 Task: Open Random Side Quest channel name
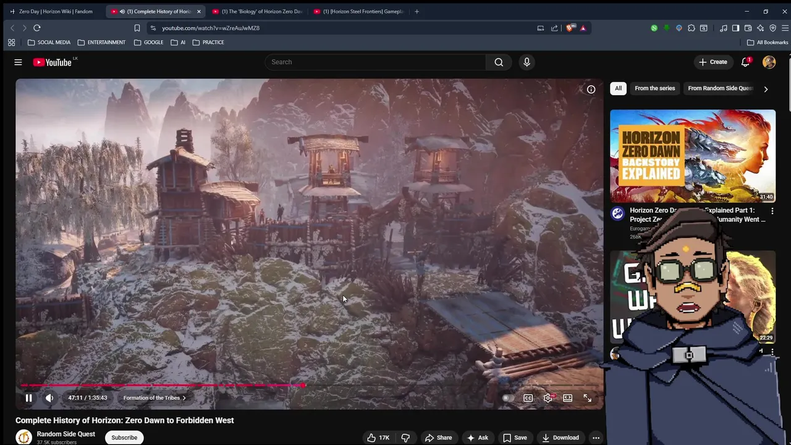click(66, 434)
